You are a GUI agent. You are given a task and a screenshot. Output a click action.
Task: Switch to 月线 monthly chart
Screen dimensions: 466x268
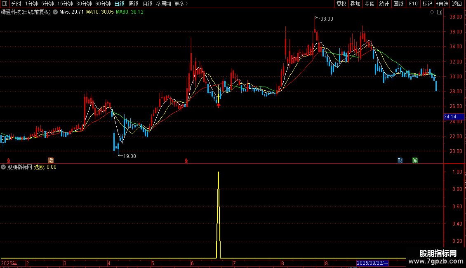(147, 4)
